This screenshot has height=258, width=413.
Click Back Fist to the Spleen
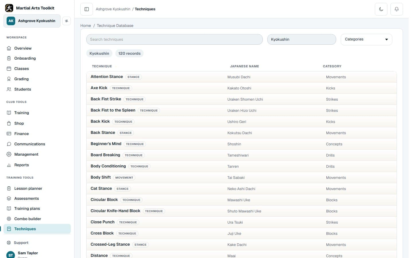click(113, 110)
